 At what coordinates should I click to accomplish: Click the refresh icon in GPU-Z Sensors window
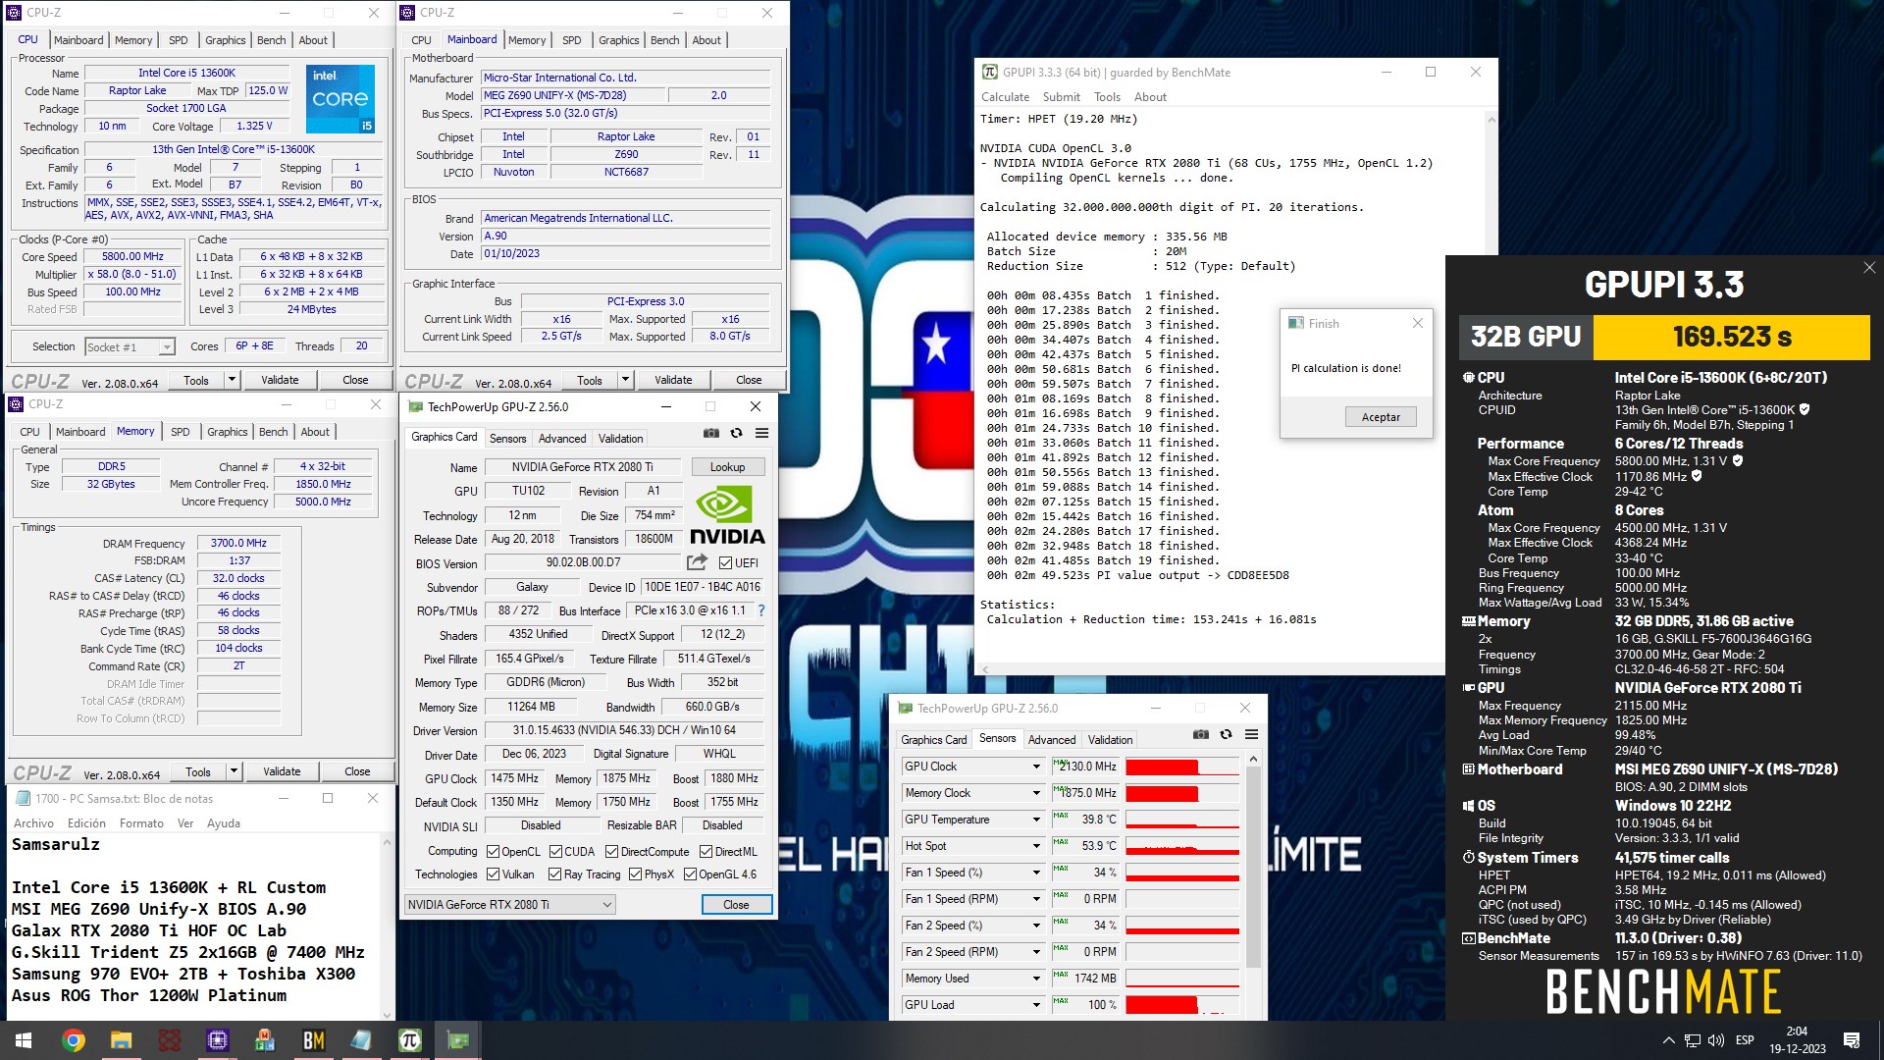pos(1226,734)
